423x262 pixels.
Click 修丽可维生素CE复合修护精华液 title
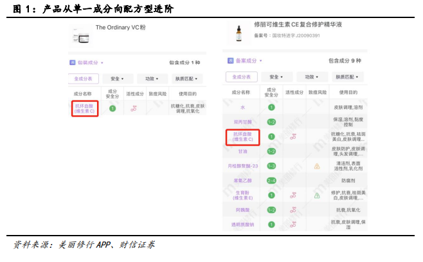(x=298, y=24)
